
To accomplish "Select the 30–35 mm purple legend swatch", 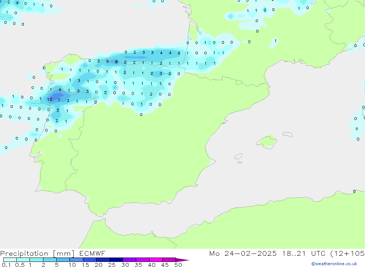I will [x=130, y=260].
